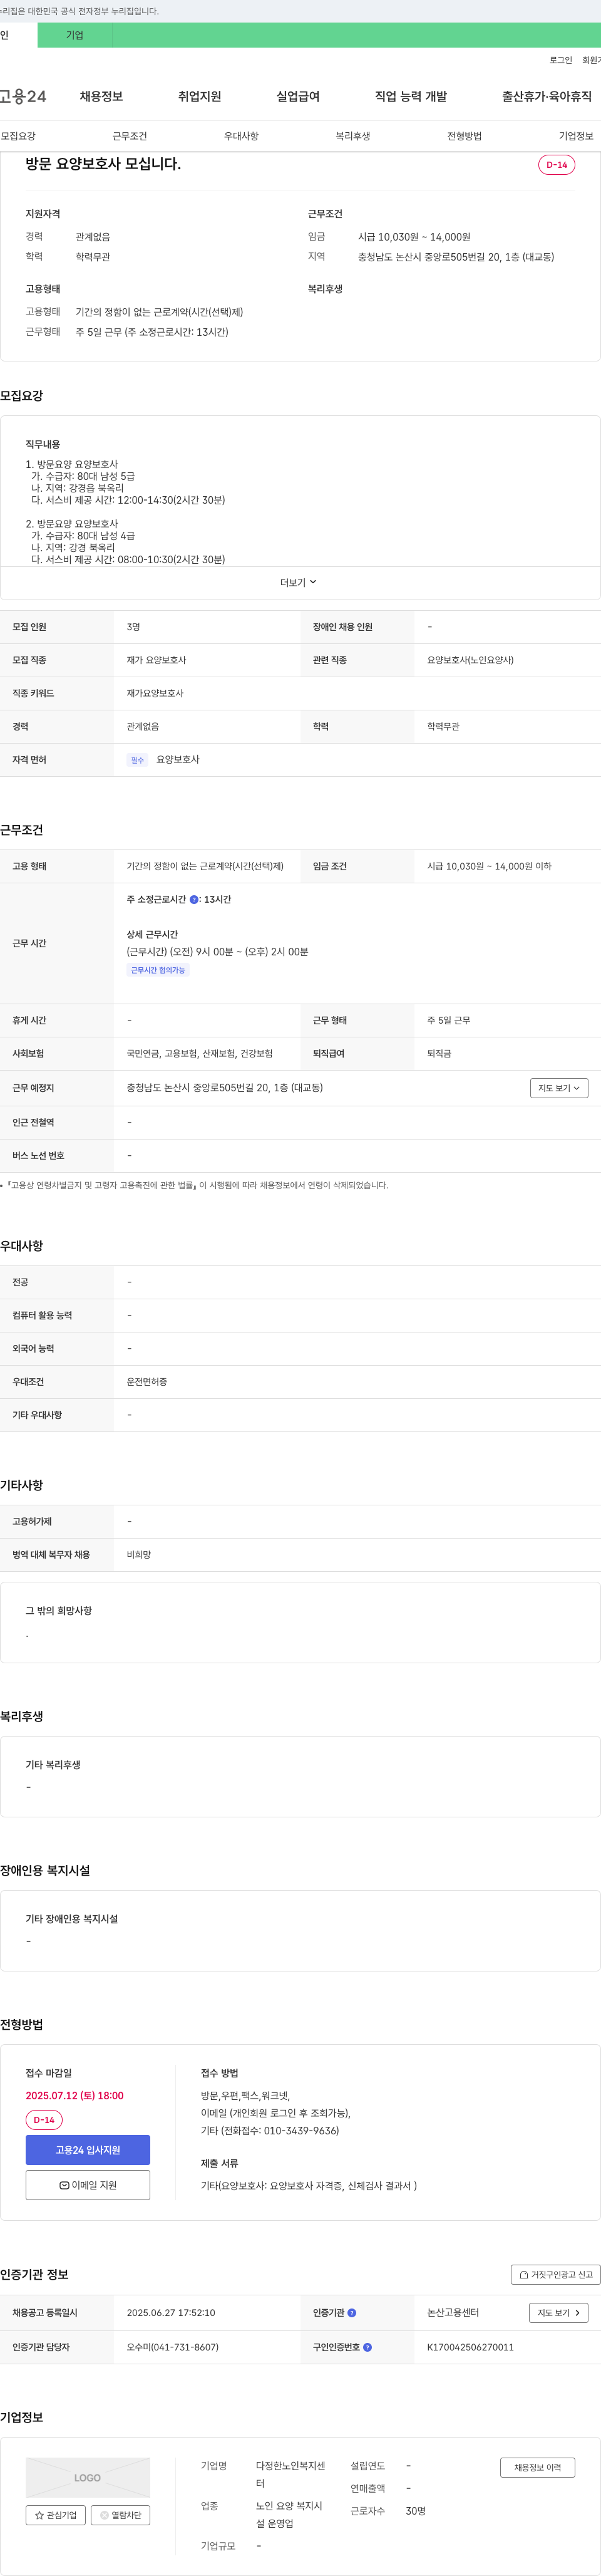Viewport: 601px width, 2576px height.
Task: Click the LOGO placeholder image of the company
Action: [88, 2477]
